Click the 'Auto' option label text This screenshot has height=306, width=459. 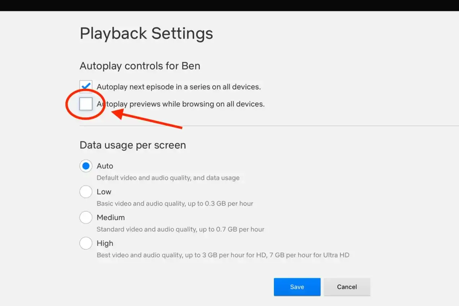(x=105, y=166)
